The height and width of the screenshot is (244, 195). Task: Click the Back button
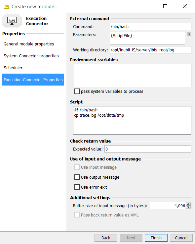tap(106, 238)
